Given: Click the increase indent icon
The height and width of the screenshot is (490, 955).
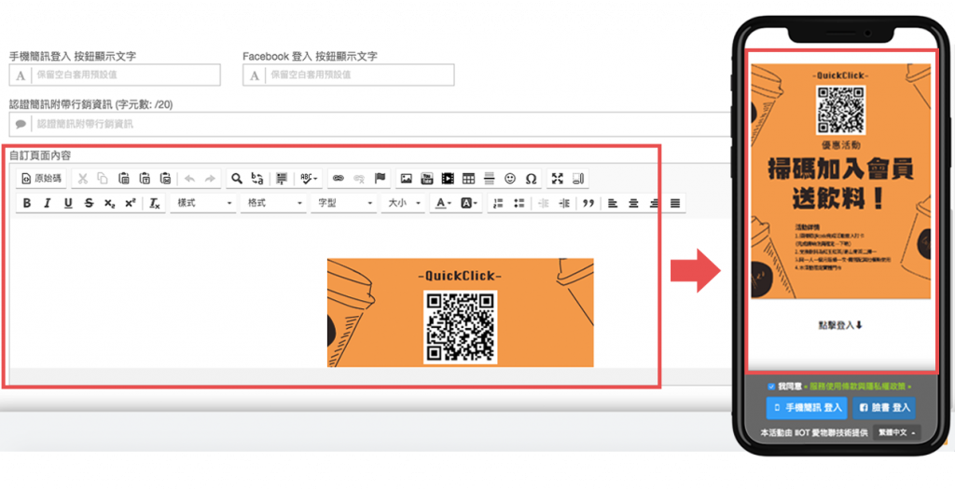Looking at the screenshot, I should coord(564,203).
